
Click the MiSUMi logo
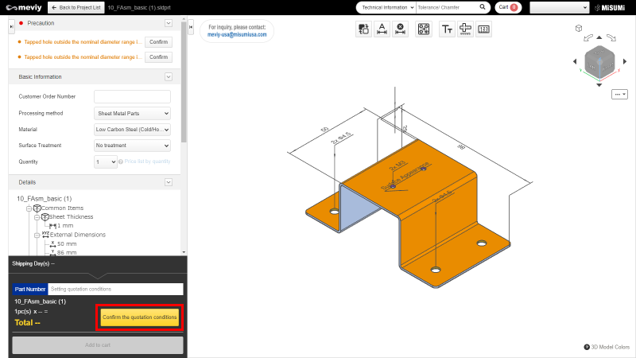610,8
